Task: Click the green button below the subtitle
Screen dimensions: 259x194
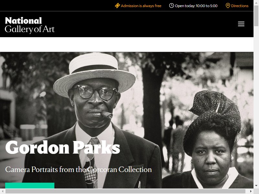Action: pos(30,185)
